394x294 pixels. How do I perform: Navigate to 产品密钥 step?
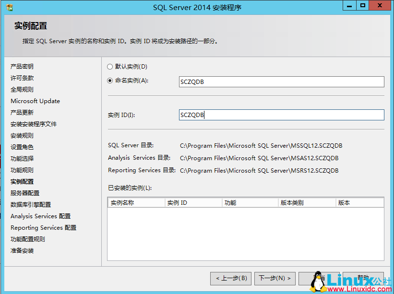[21, 66]
